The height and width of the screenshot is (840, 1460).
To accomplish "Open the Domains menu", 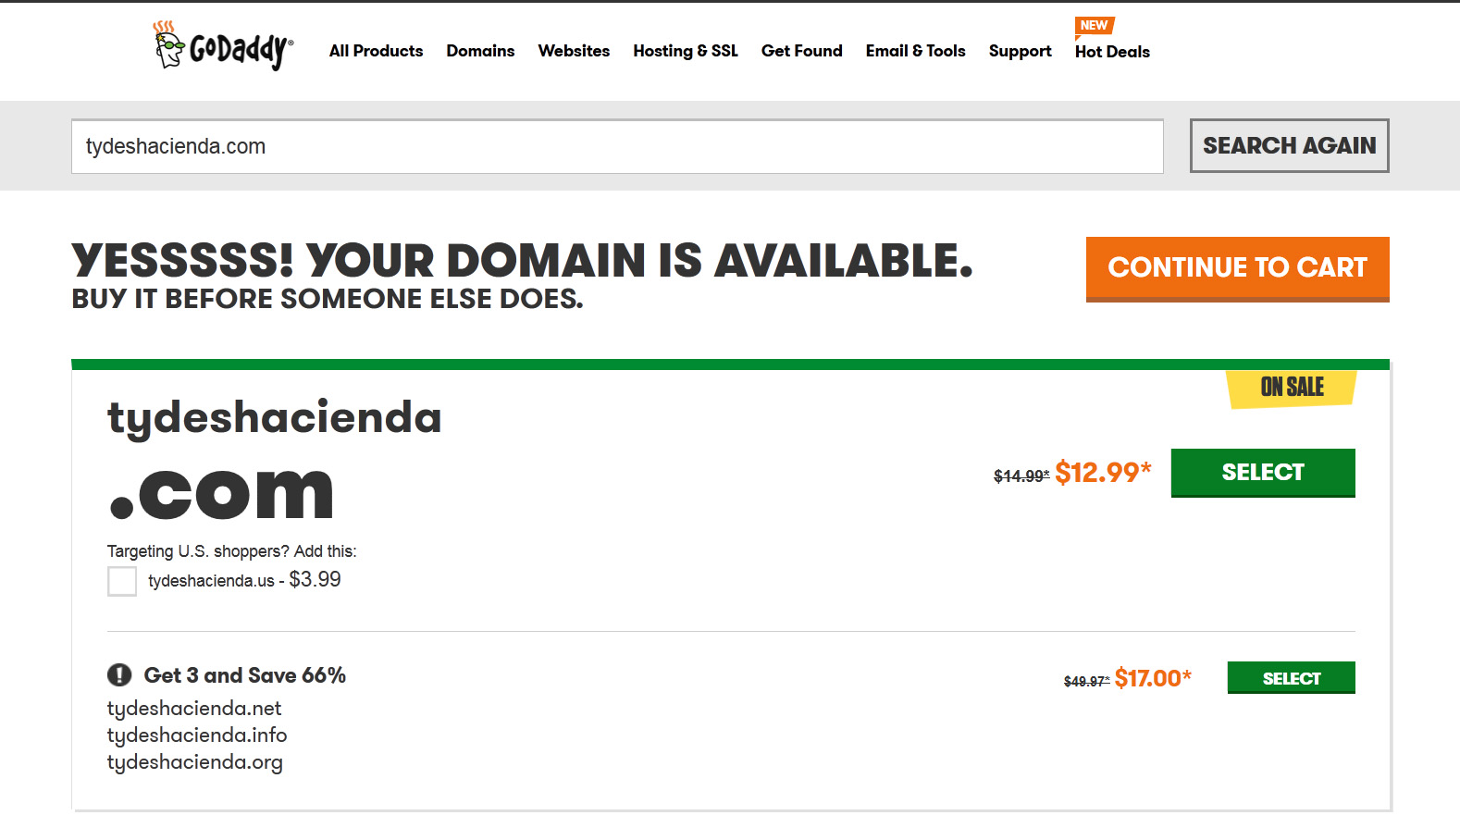I will 480,51.
